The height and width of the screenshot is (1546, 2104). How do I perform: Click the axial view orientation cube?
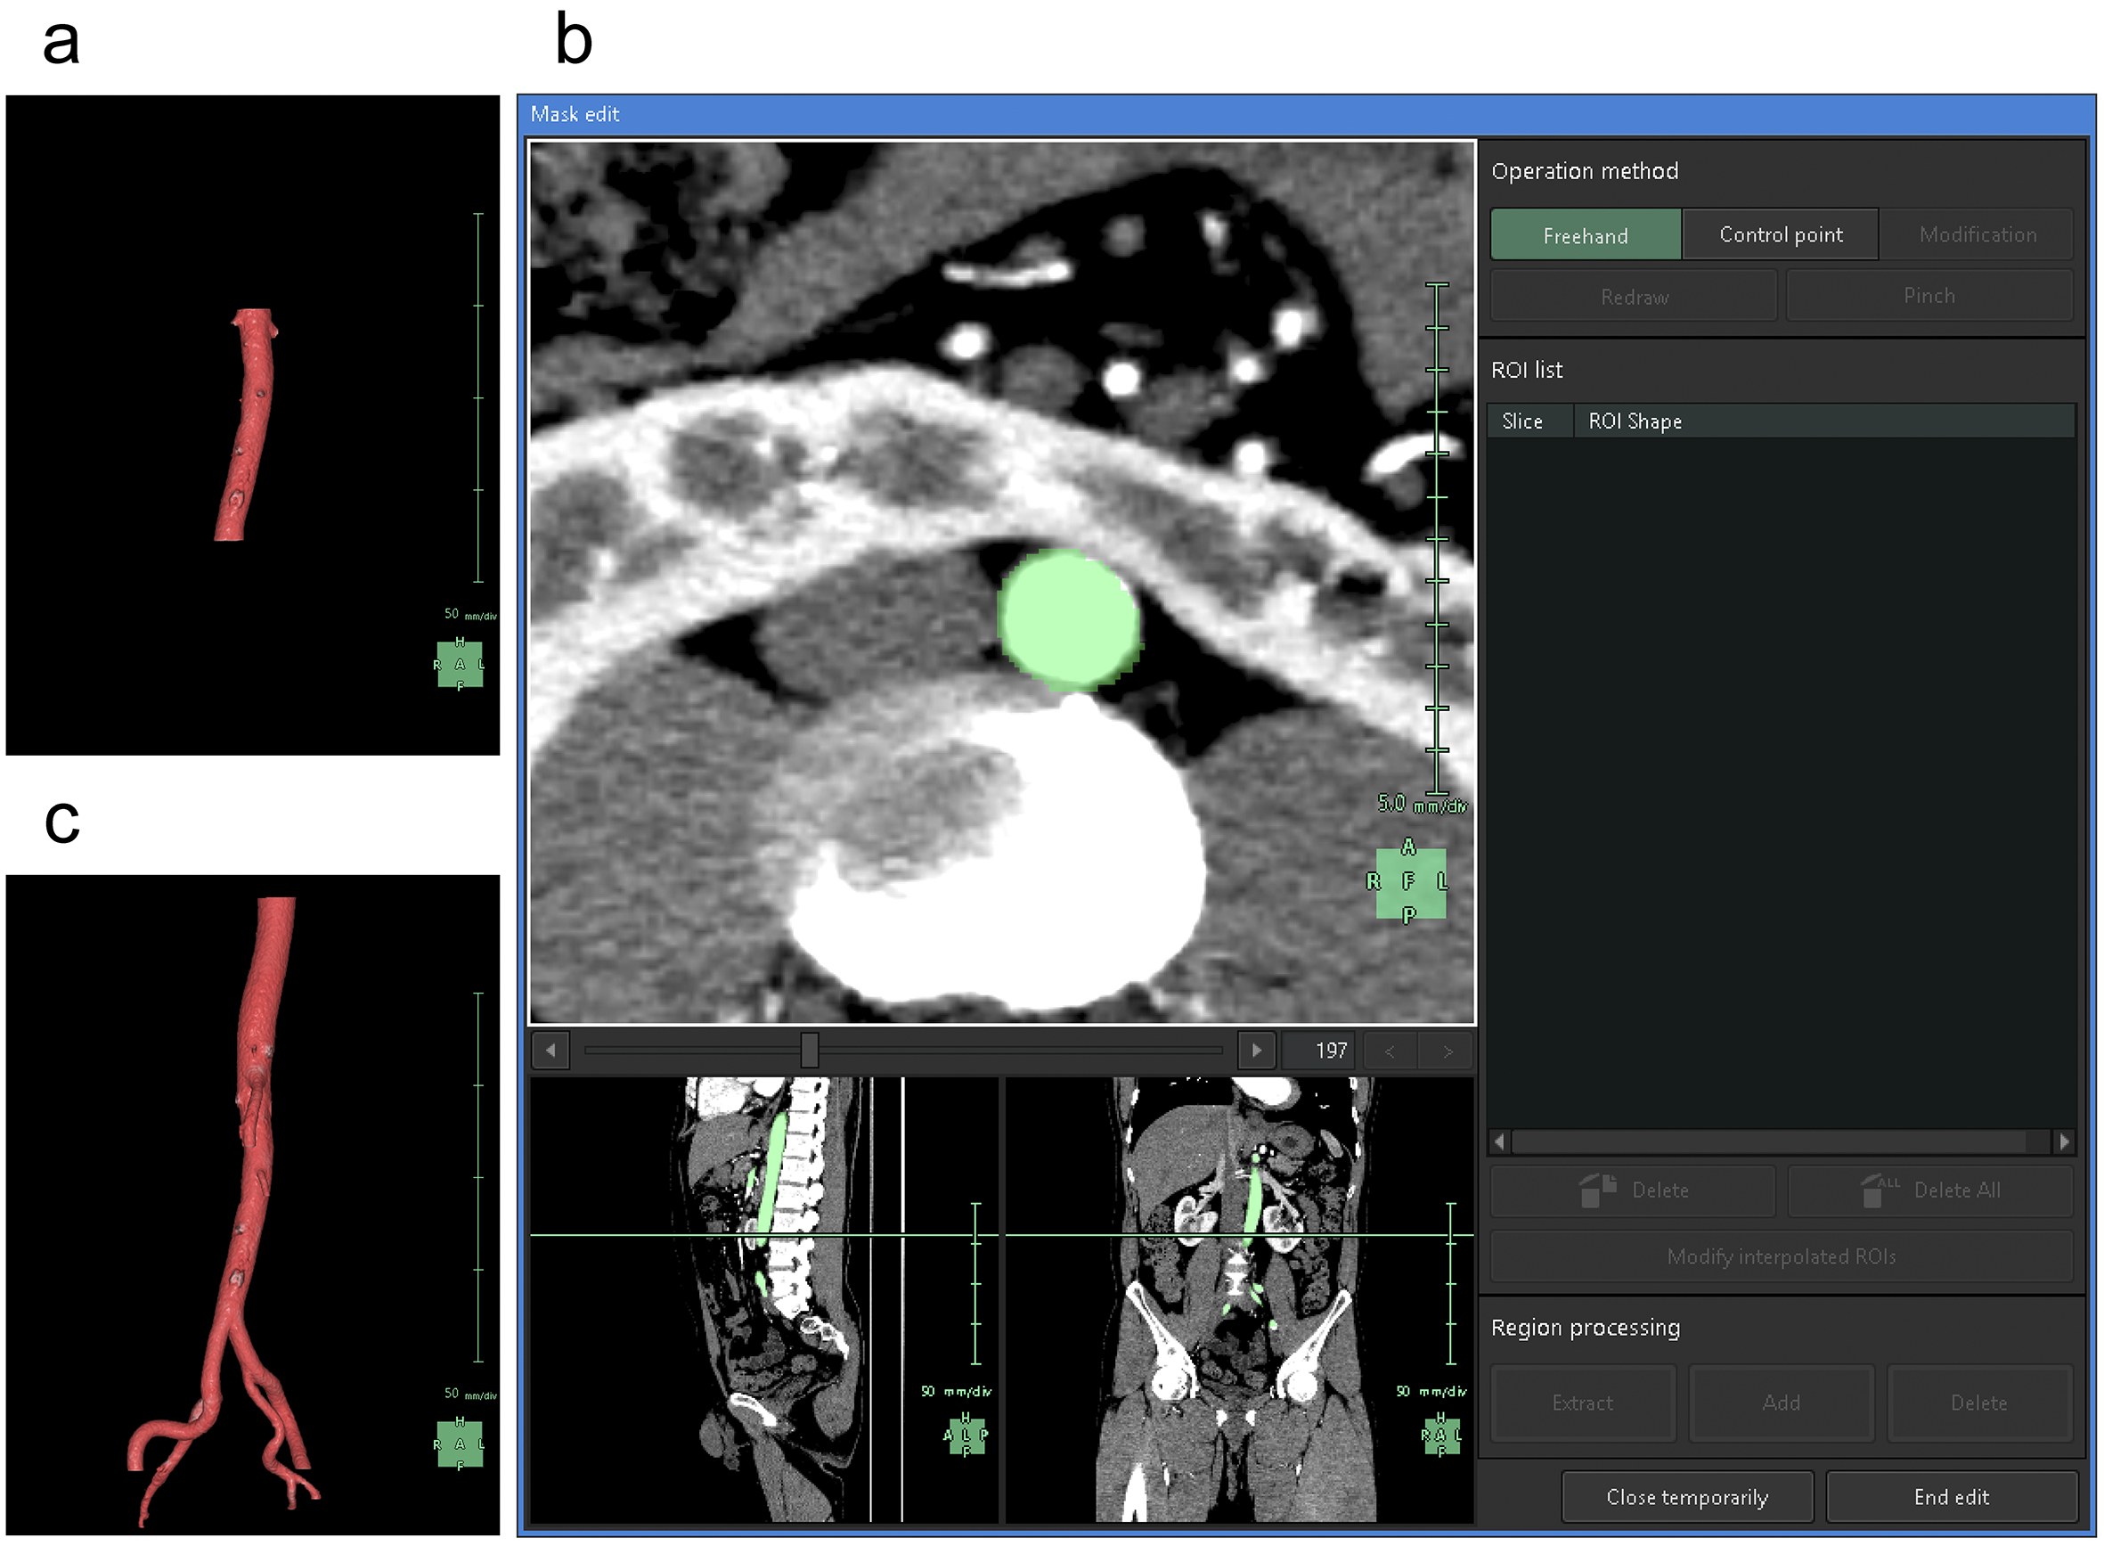pyautogui.click(x=1410, y=882)
